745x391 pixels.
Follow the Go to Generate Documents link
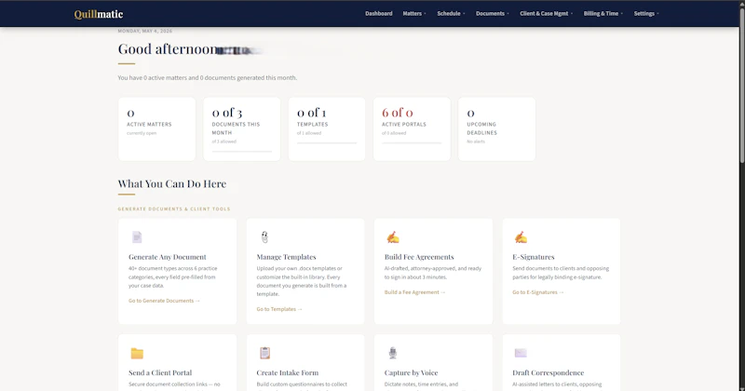point(164,301)
